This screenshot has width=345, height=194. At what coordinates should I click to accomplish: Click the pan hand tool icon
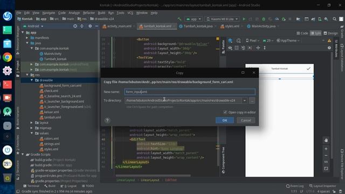pos(326,140)
